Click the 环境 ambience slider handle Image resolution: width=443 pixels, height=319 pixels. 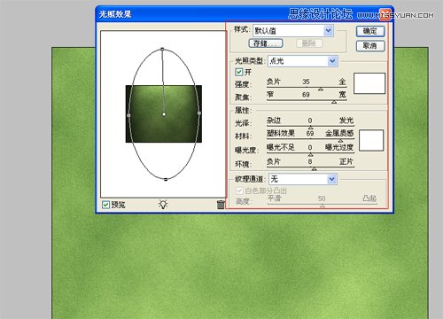315,168
